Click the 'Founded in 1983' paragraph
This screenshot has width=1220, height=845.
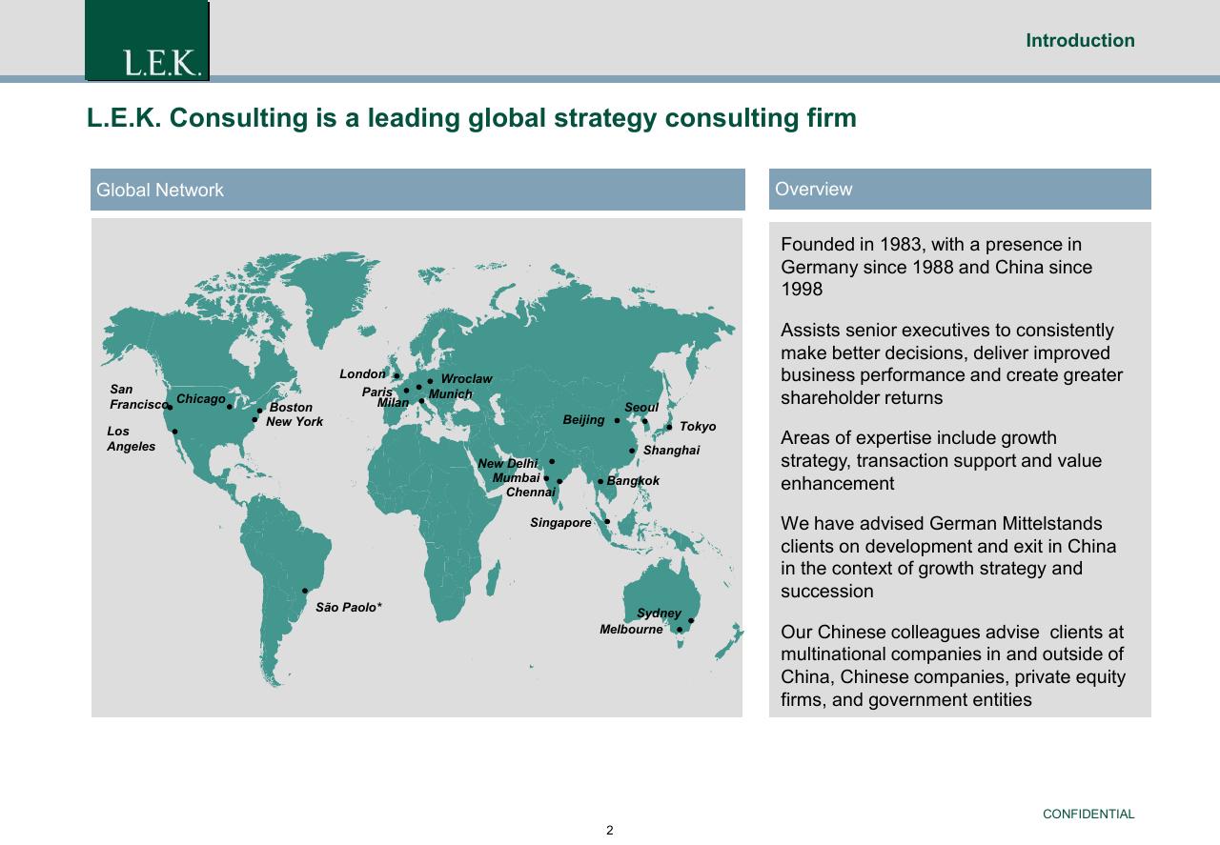coord(937,267)
